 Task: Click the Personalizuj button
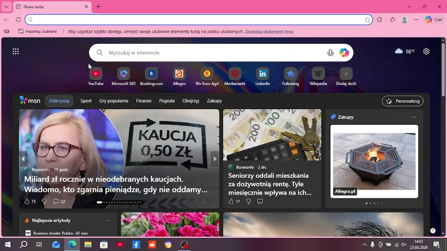point(403,101)
